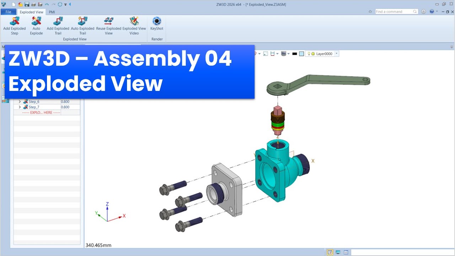
Task: Click the Add Exploded Step tool
Action: (x=14, y=26)
